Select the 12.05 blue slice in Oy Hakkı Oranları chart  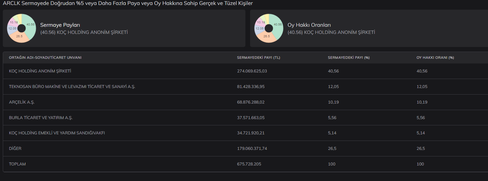pos(259,29)
